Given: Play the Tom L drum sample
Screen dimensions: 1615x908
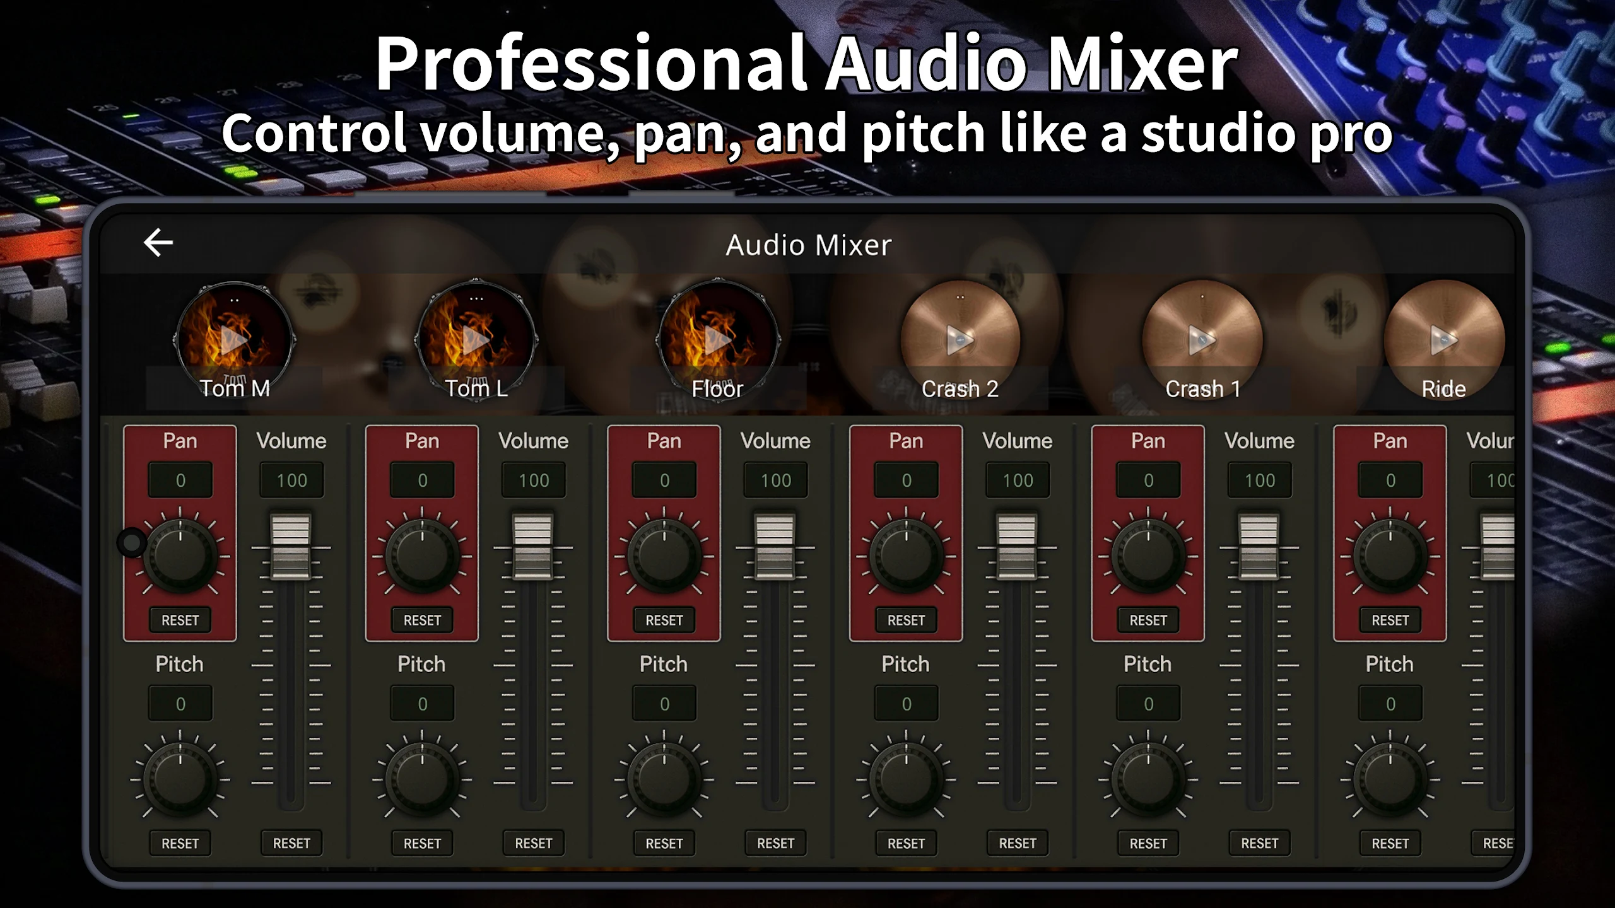Looking at the screenshot, I should [x=476, y=340].
